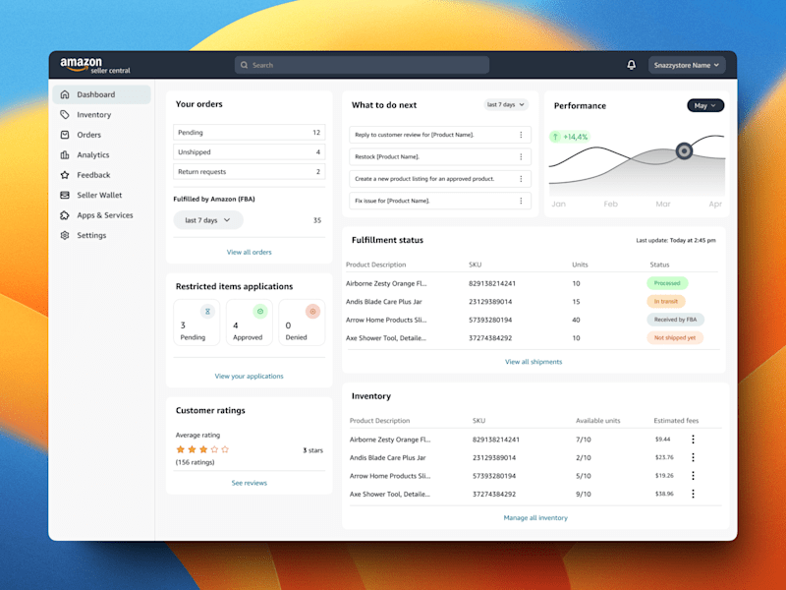Click the Dashboard home icon
Screen dimensions: 786x590
point(65,94)
